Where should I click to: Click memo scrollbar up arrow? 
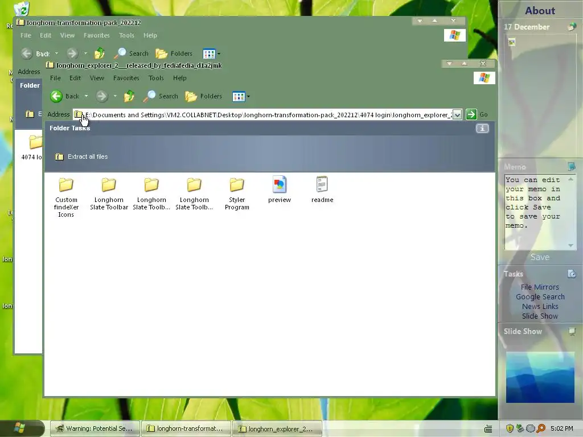click(570, 179)
